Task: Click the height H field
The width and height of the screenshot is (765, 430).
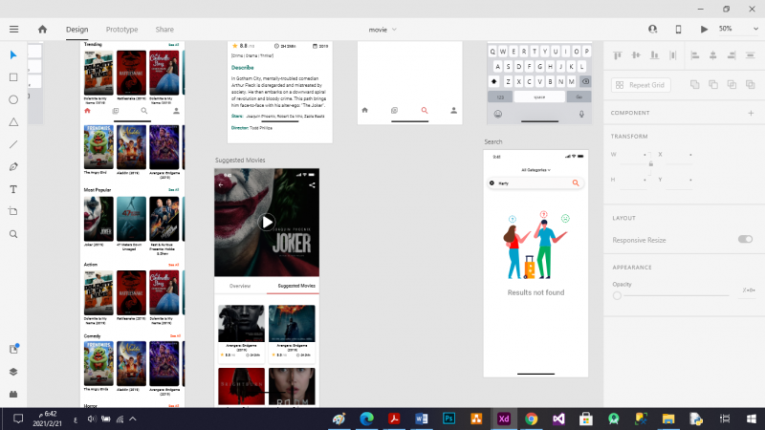Action: pos(633,180)
